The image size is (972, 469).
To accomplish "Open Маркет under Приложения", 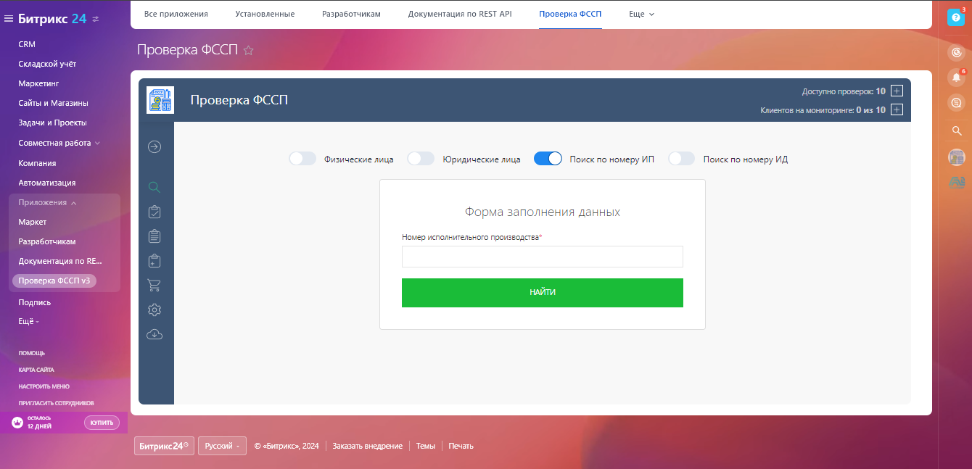I will tap(33, 222).
